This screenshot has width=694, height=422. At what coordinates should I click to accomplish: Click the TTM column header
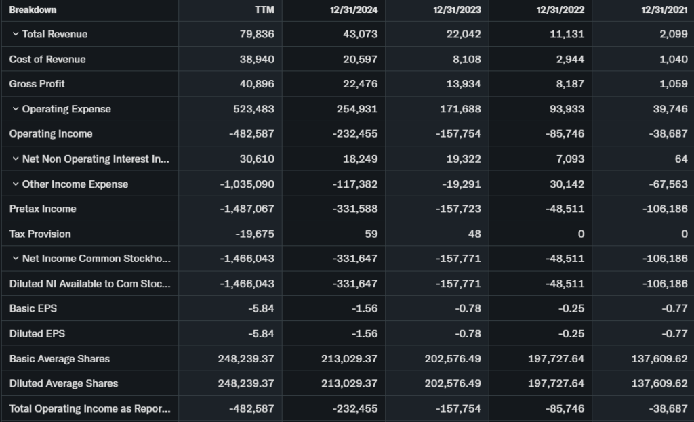click(x=264, y=9)
